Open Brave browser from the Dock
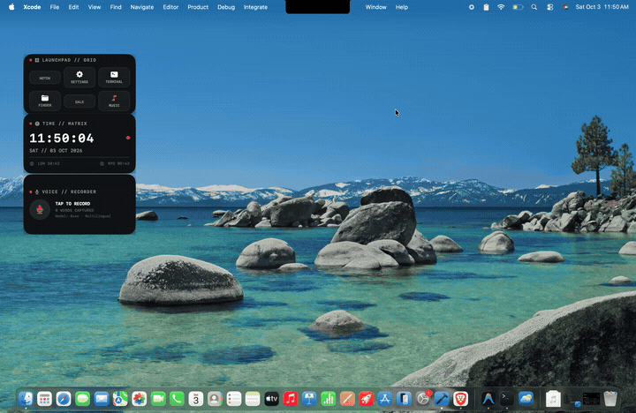This screenshot has width=636, height=413. (461, 399)
